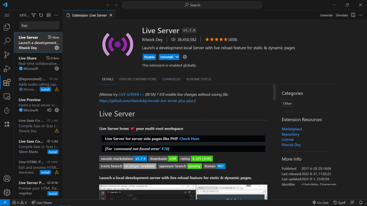Image resolution: width=367 pixels, height=206 pixels.
Task: Select Live Preview in the extensions list
Action: pos(38,105)
